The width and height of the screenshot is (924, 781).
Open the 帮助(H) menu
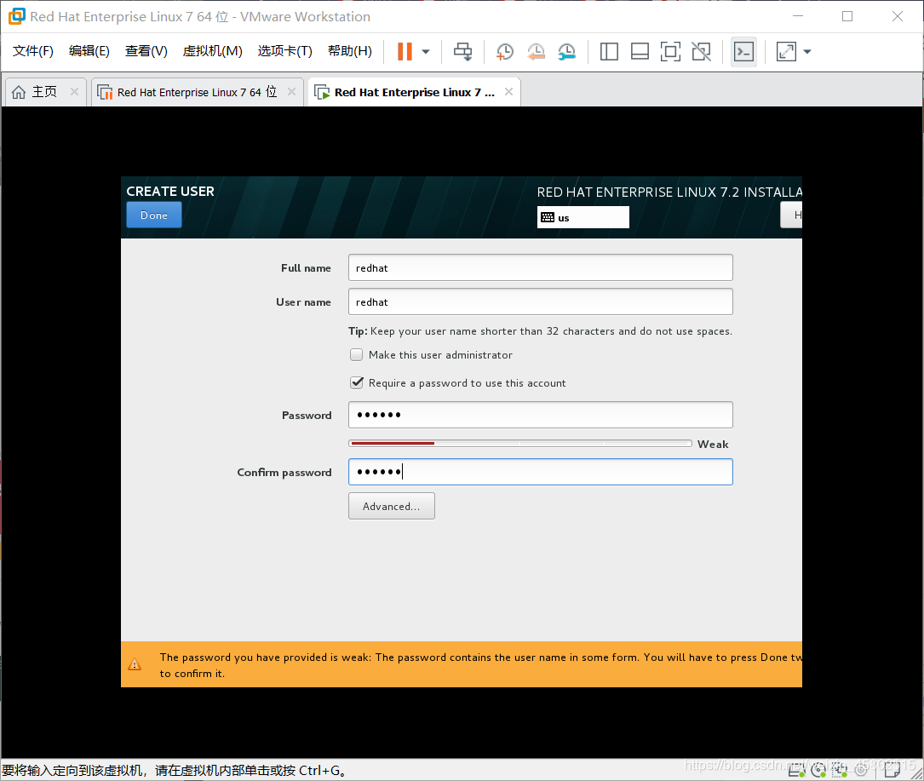349,51
